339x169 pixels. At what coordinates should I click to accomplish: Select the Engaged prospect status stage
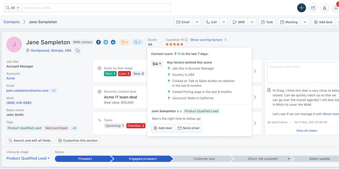click(x=143, y=159)
